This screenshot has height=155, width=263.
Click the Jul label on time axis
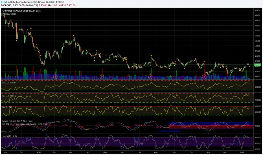click(140, 152)
